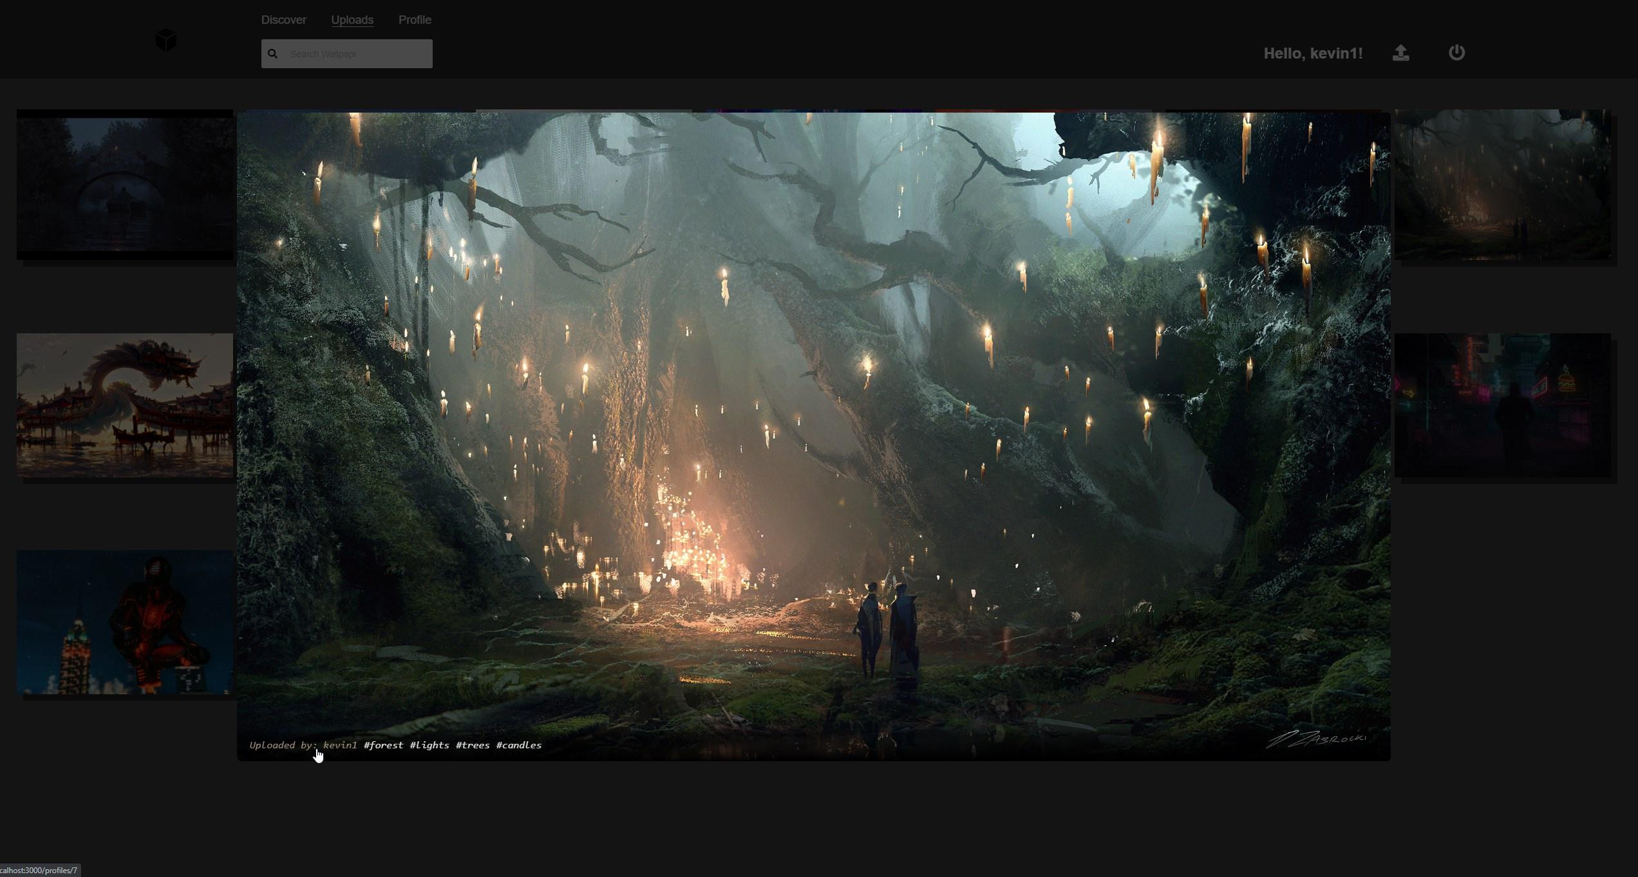The height and width of the screenshot is (877, 1638).
Task: Open uploader kevin1 profile link
Action: click(x=340, y=745)
